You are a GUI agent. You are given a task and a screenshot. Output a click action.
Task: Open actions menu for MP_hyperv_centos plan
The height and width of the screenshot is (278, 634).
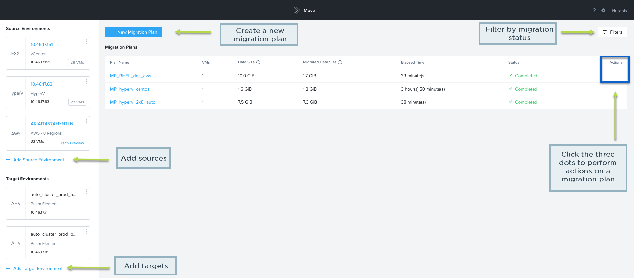click(622, 89)
